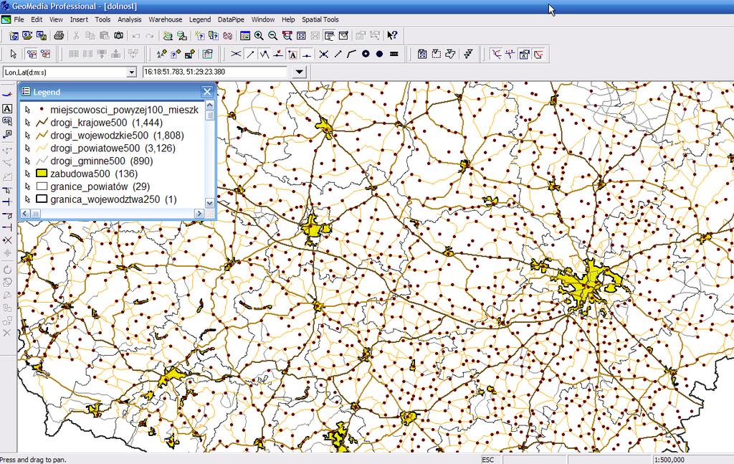This screenshot has height=464, width=734.
Task: Click the camera snapshot icon
Action: point(119,36)
